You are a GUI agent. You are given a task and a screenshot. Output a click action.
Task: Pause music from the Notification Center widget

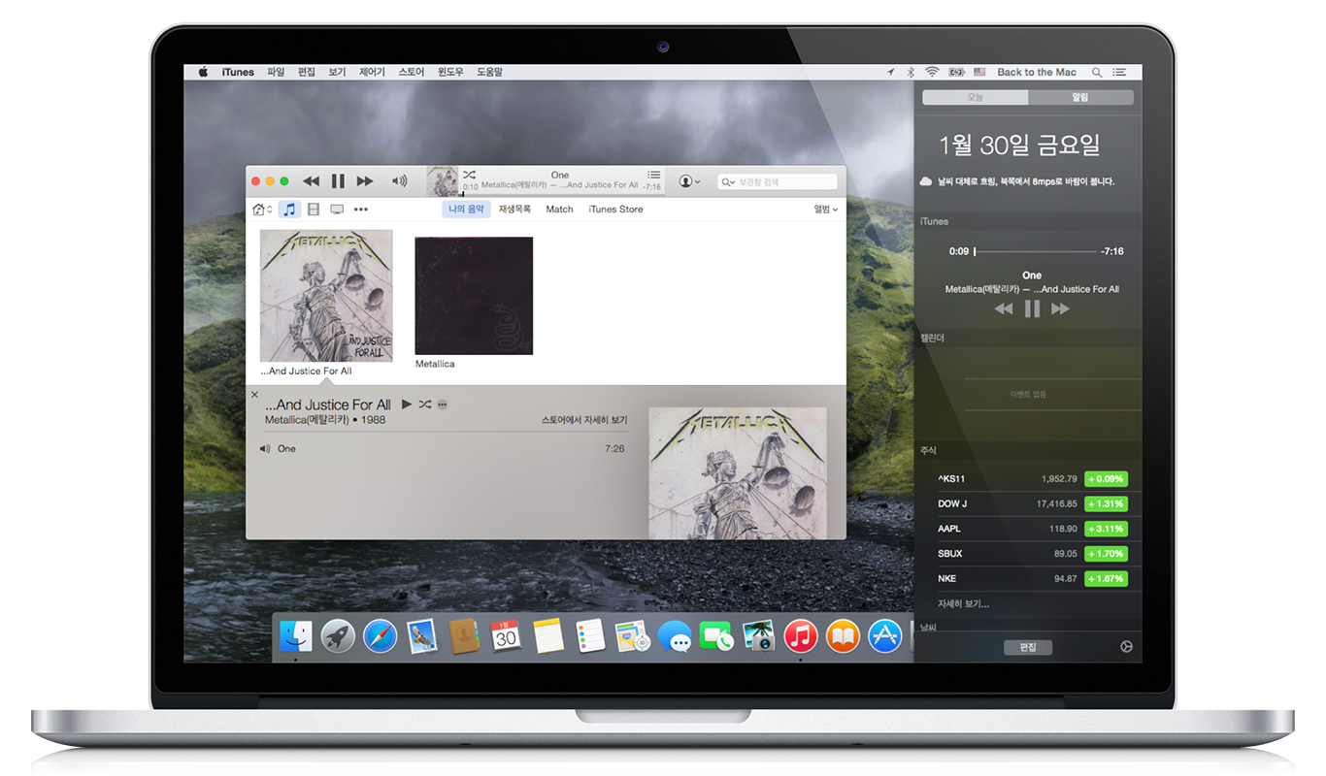point(1032,308)
